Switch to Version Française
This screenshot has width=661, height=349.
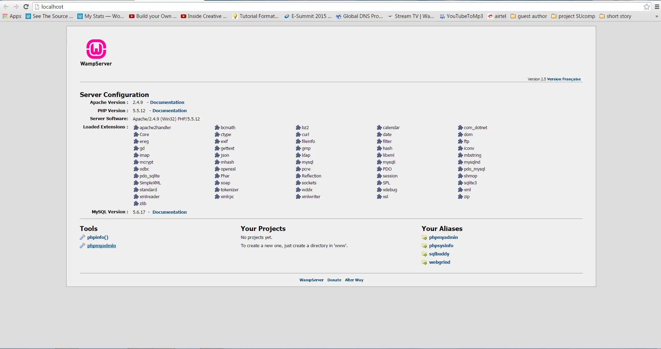[x=564, y=79]
